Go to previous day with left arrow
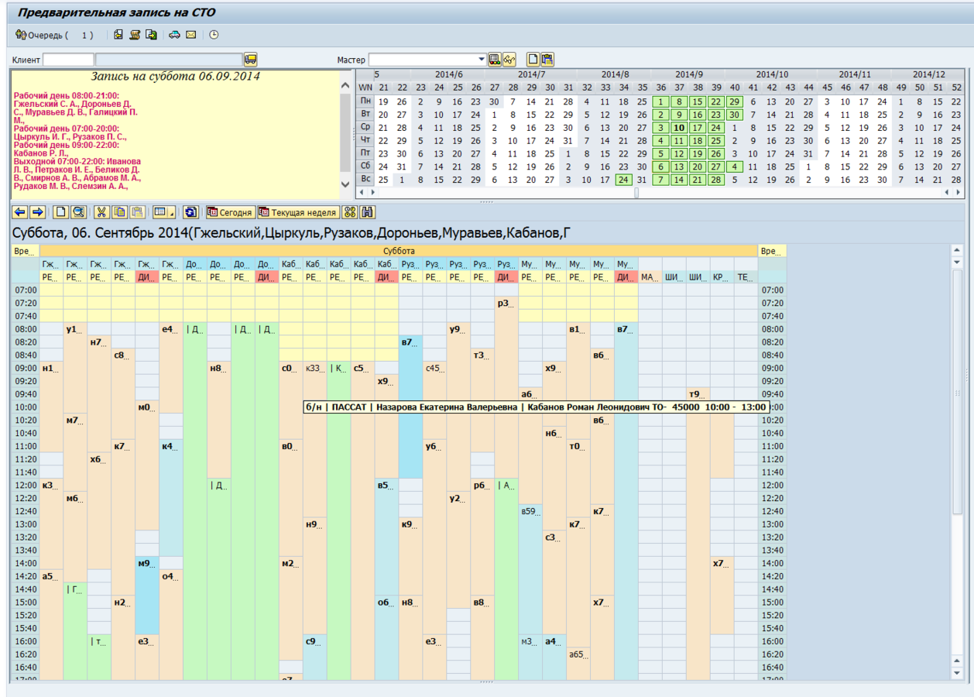974x697 pixels. point(20,212)
